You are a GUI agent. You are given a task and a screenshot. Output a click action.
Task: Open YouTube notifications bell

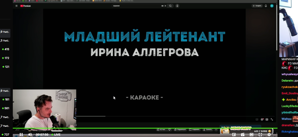click(266, 6)
